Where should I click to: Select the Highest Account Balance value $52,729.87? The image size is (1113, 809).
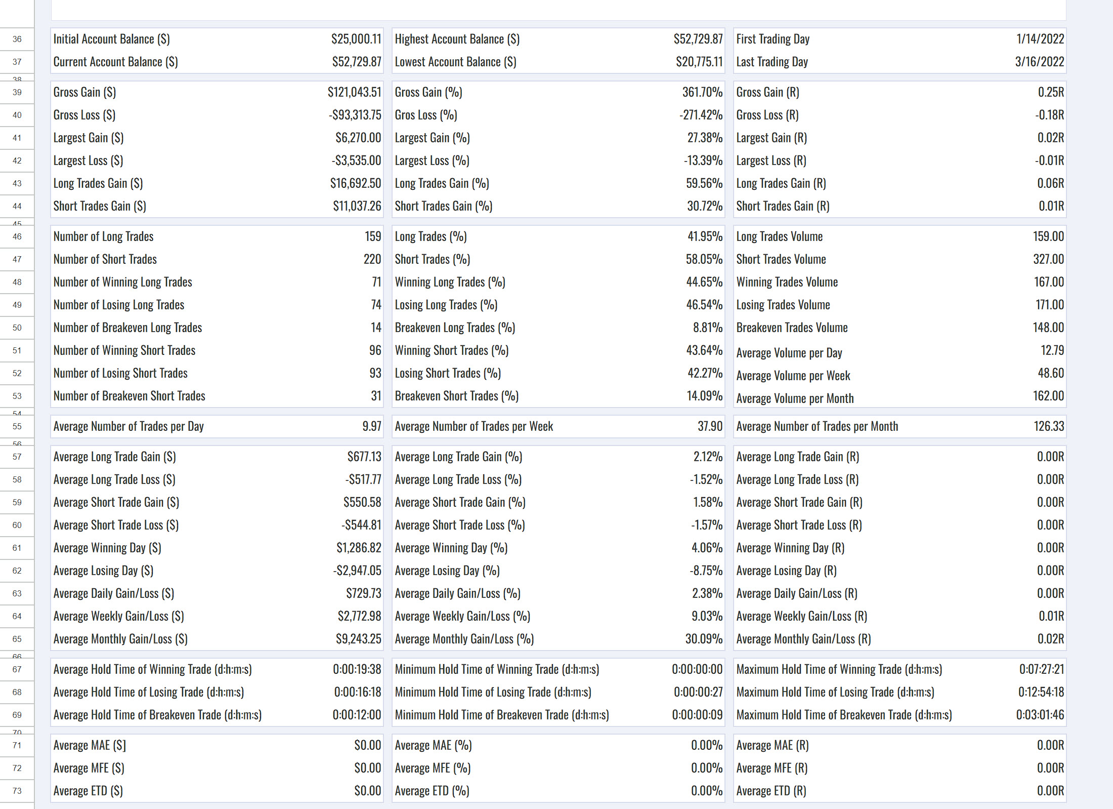tap(698, 39)
